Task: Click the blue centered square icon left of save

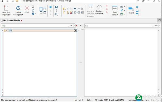Action: (51, 7)
